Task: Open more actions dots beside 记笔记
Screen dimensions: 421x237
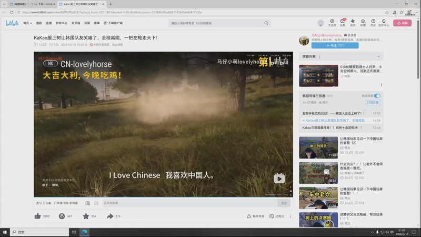Action: pos(290,216)
